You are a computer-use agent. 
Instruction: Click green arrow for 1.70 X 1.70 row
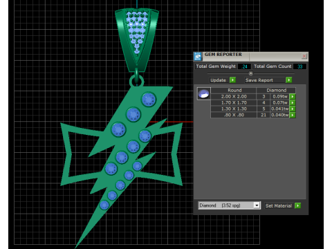(293, 102)
